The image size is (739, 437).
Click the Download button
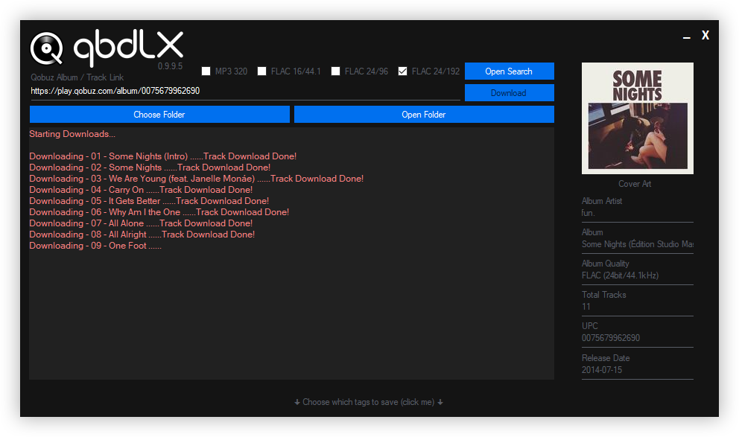tap(509, 93)
